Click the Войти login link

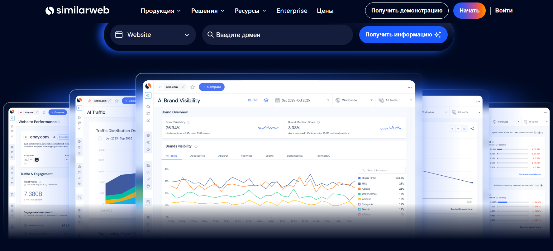504,11
